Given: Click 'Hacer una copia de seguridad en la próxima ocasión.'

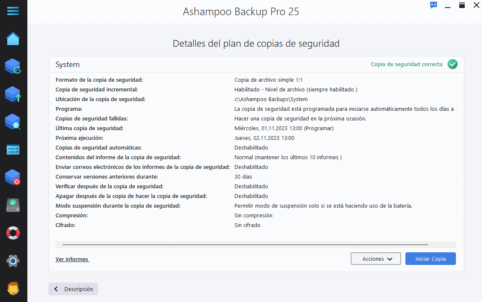Looking at the screenshot, I should tap(300, 119).
